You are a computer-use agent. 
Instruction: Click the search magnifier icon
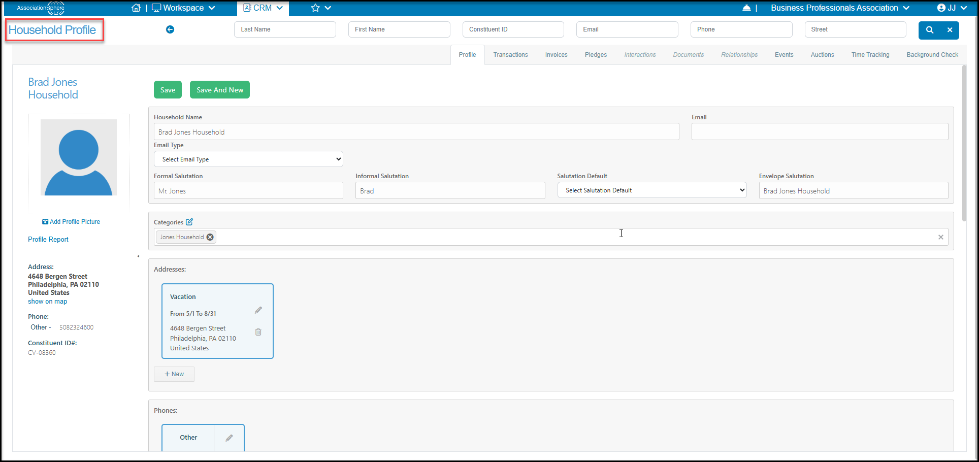pos(930,30)
